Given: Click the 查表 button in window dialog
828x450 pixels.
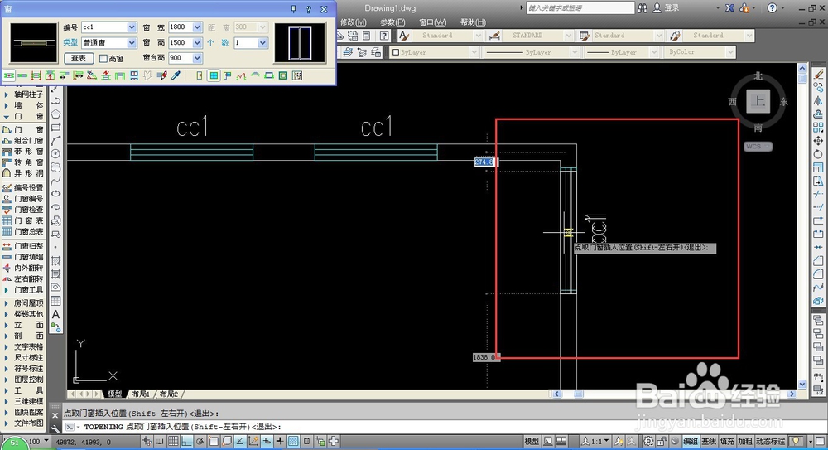Looking at the screenshot, I should click(x=79, y=58).
